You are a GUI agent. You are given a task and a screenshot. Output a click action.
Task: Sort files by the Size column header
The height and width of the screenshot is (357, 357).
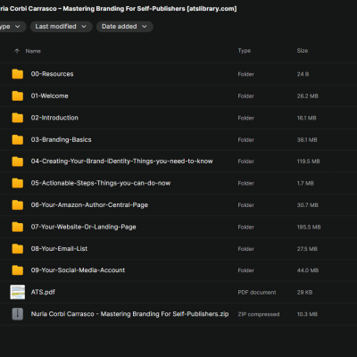[x=303, y=51]
